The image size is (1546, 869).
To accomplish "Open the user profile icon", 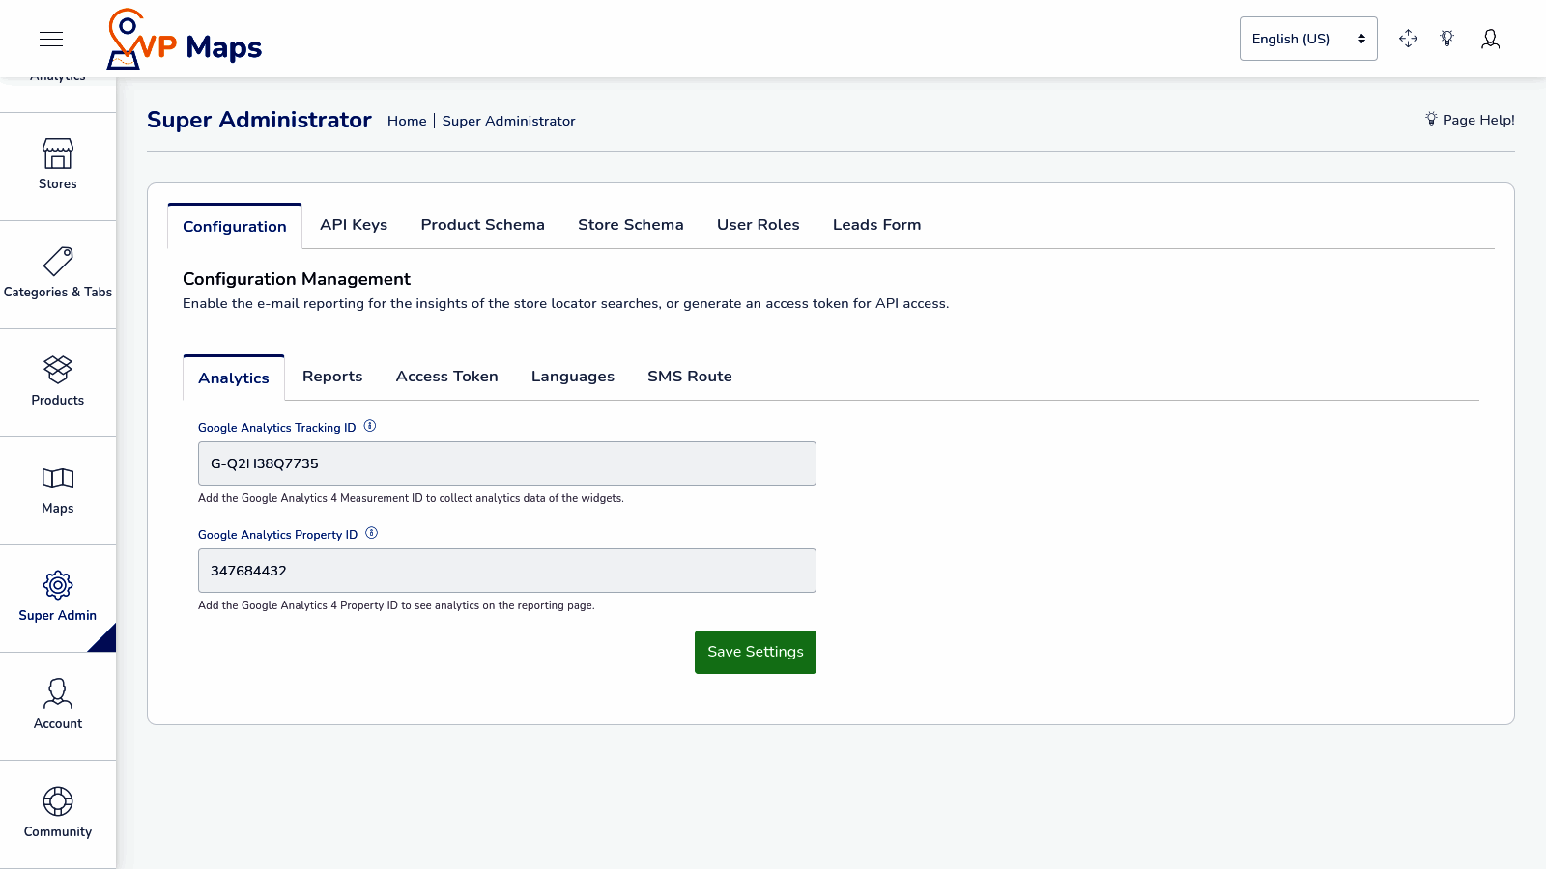I will click(x=1490, y=39).
